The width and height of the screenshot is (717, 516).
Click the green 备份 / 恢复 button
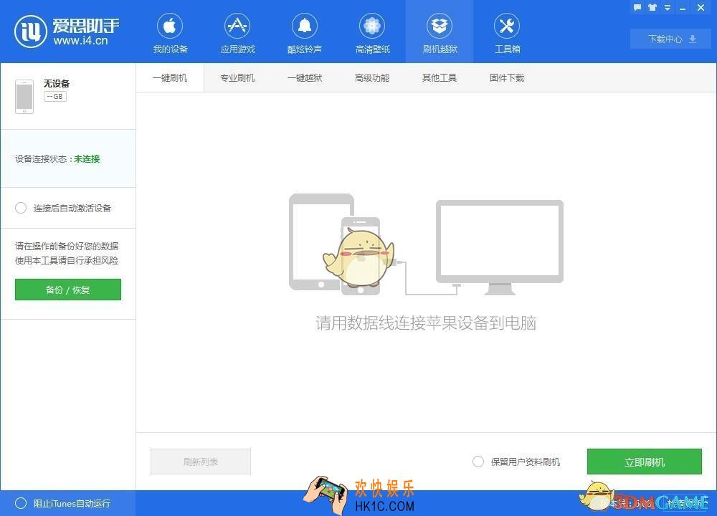pos(68,290)
